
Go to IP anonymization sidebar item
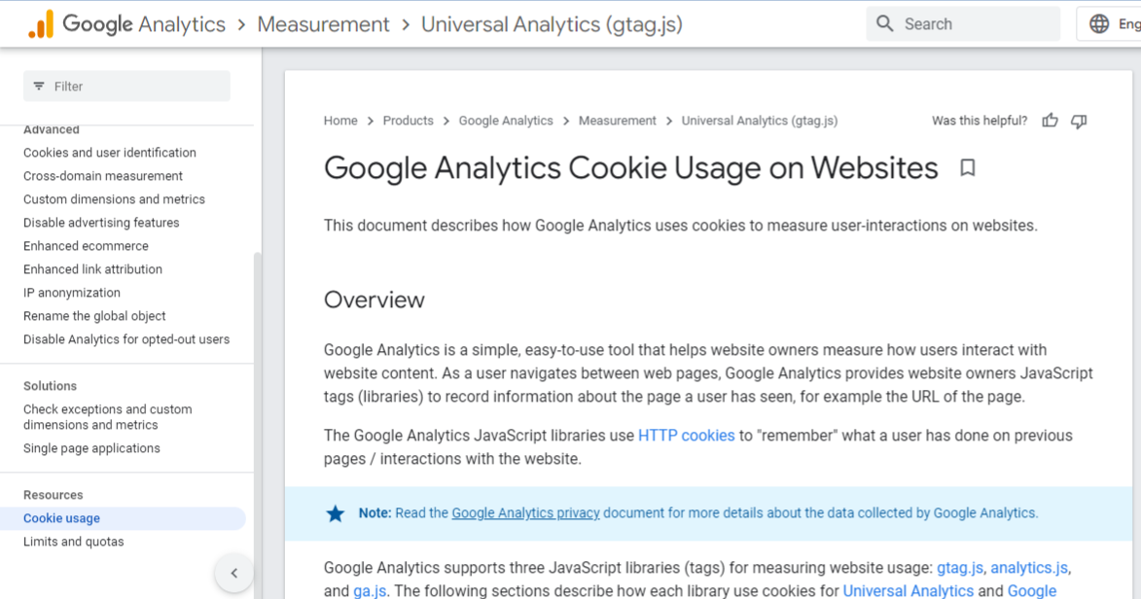[x=72, y=293]
